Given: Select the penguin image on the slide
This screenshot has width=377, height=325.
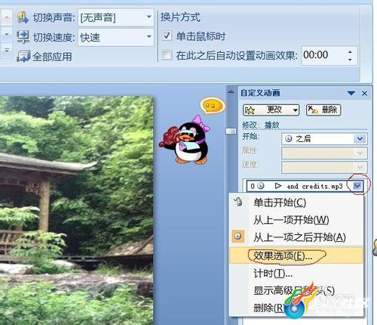Looking at the screenshot, I should coord(185,140).
